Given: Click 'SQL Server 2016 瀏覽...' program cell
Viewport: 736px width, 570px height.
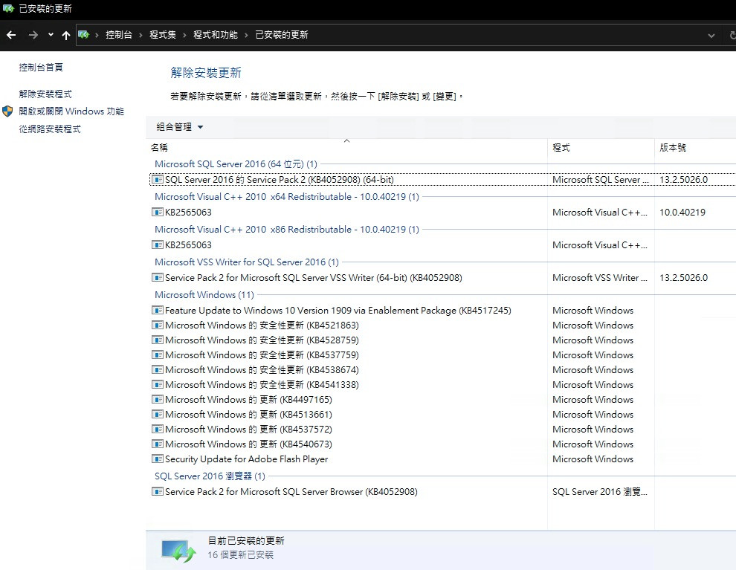Looking at the screenshot, I should pos(600,492).
